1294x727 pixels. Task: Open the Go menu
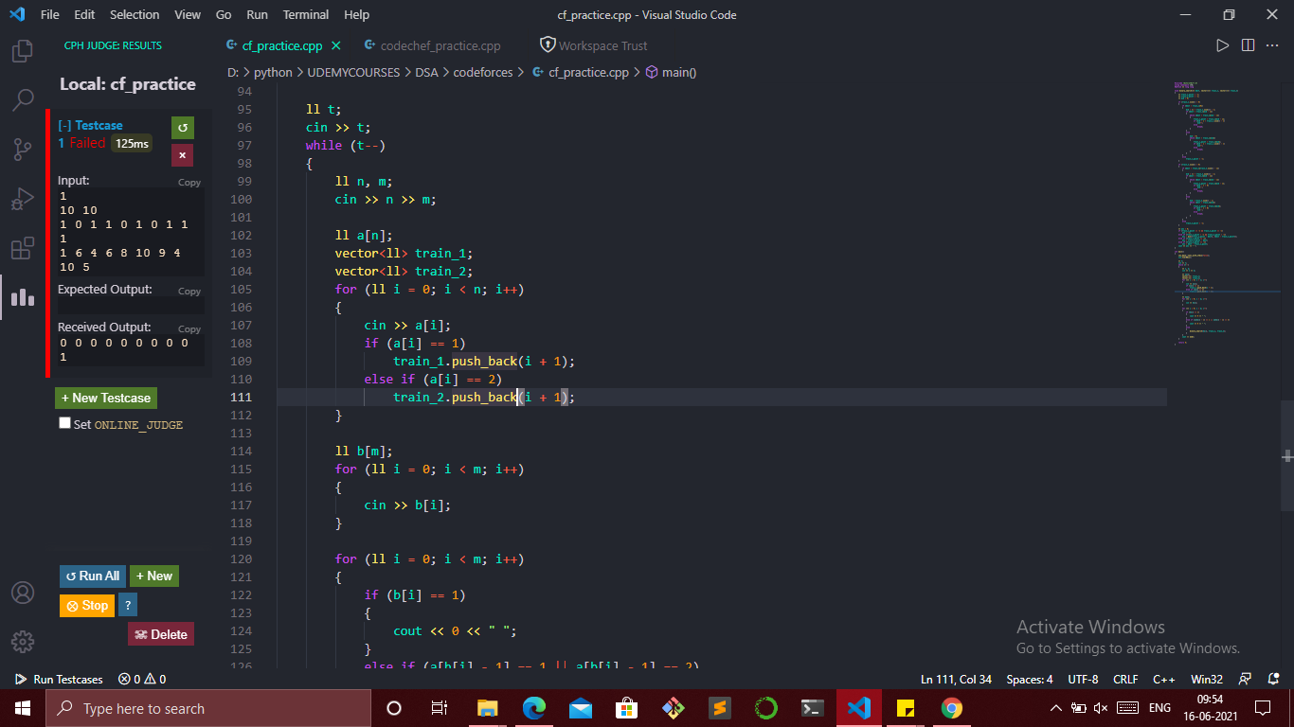pyautogui.click(x=224, y=14)
